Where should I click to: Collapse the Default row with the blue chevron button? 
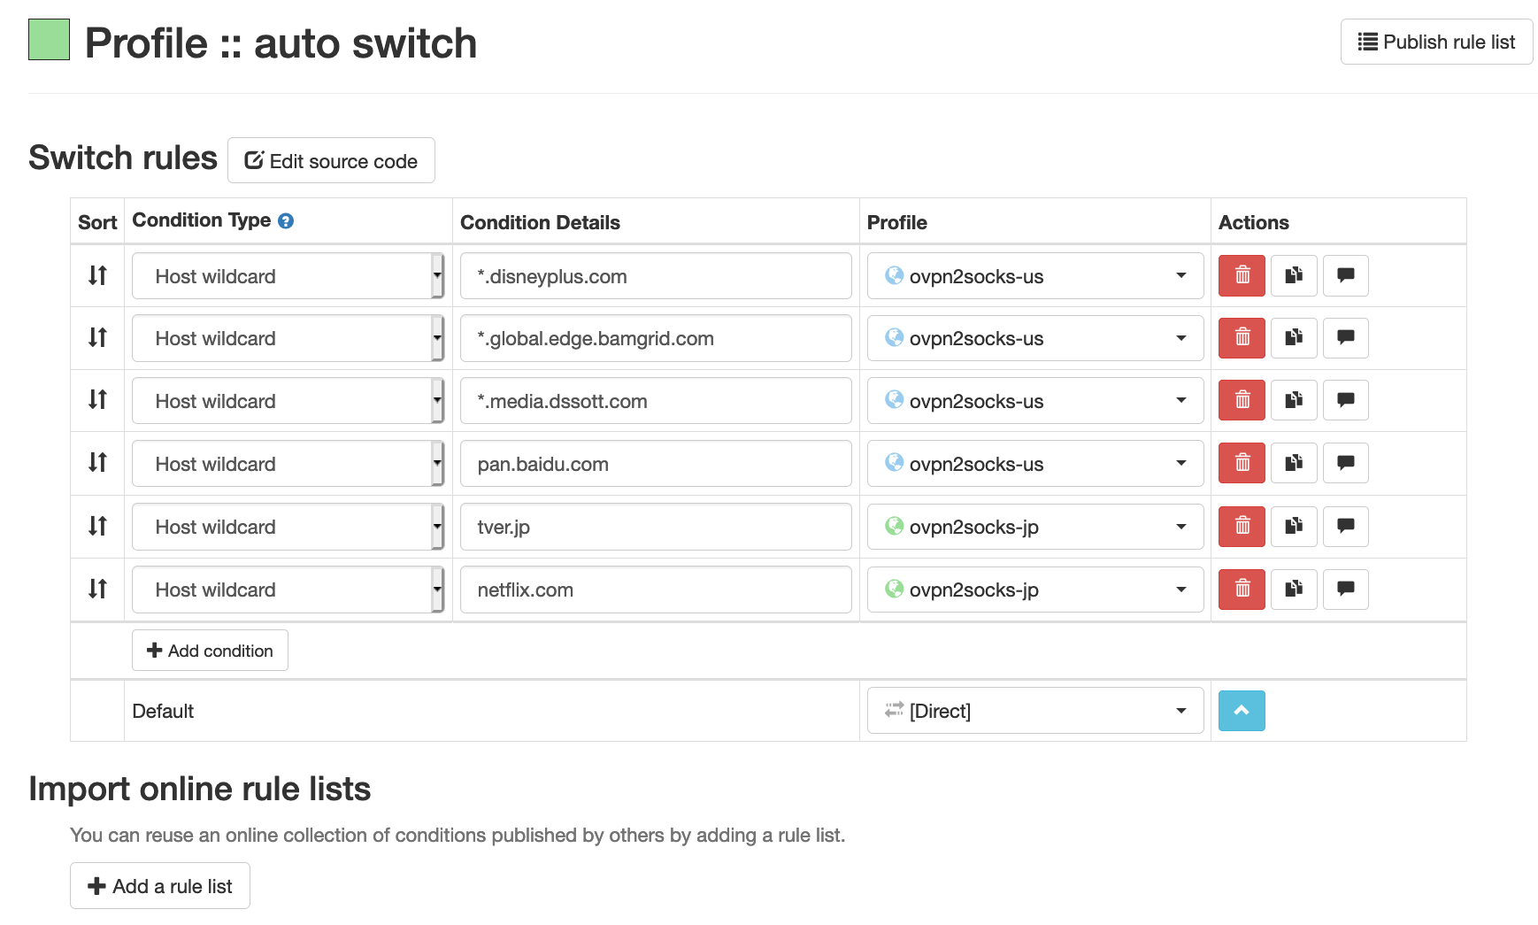[x=1242, y=711]
